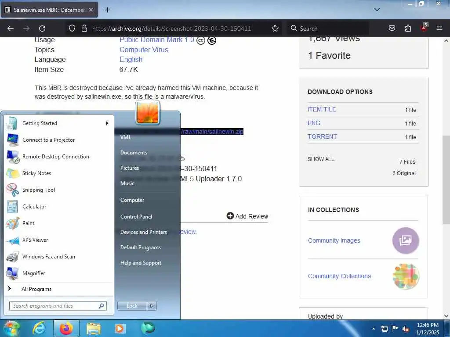This screenshot has height=337, width=450.
Task: Launch Magnifier from Start menu
Action: pyautogui.click(x=58, y=273)
